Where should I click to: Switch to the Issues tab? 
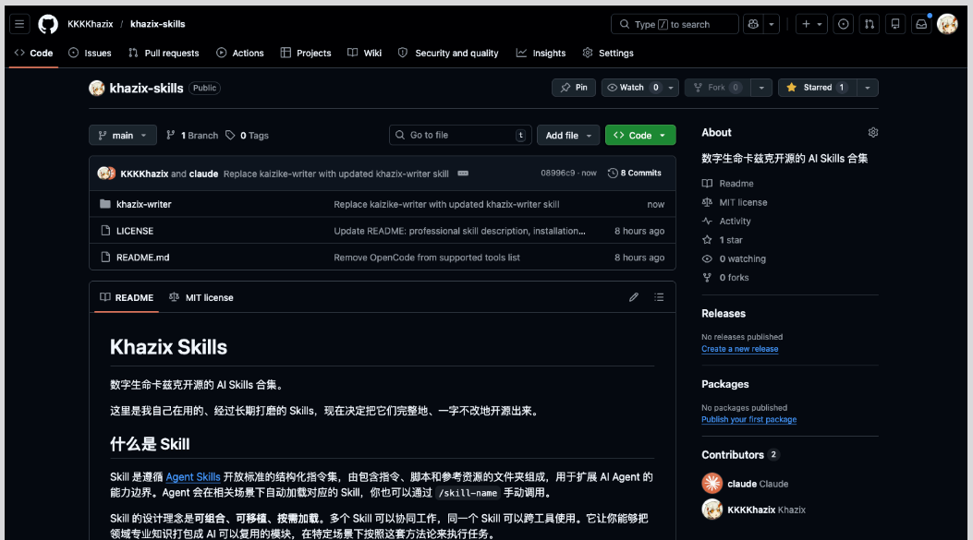(90, 54)
